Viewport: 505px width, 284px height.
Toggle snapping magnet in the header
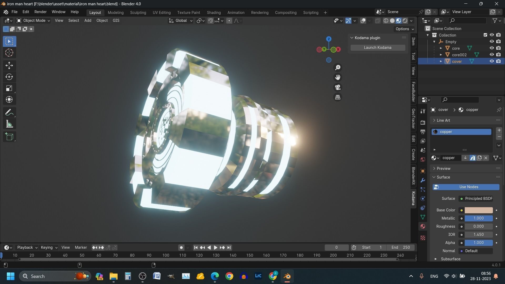point(210,21)
